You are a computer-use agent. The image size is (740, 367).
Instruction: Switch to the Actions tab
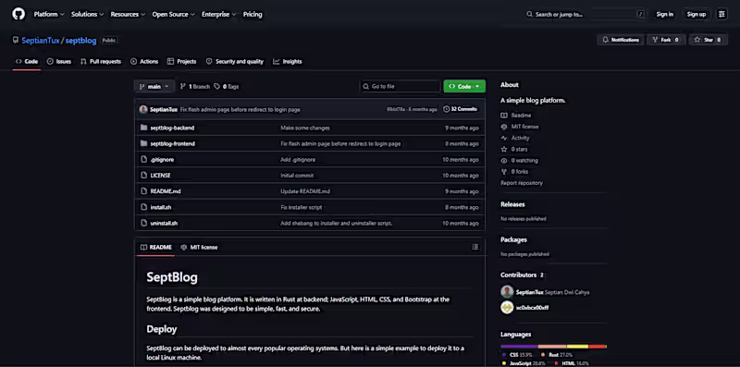pos(144,62)
